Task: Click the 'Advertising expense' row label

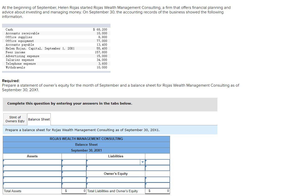Action: coord(22,56)
